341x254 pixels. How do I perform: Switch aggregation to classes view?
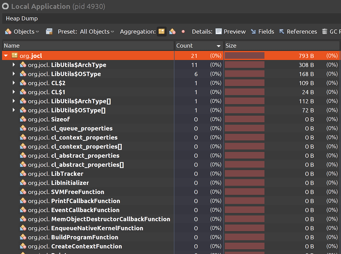click(172, 31)
